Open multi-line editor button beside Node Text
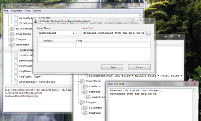Viewport: 201px width, 121px height. click(x=149, y=33)
